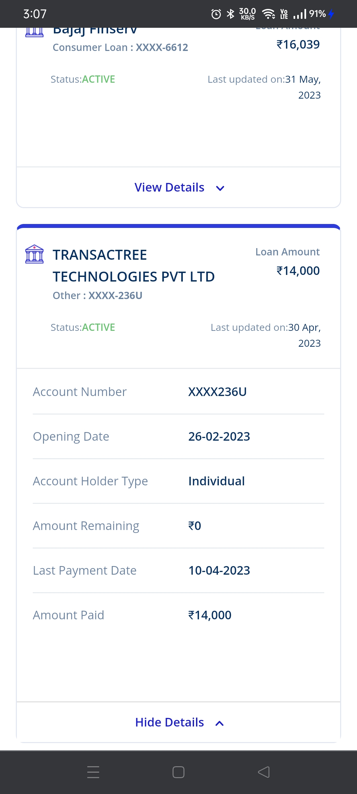Tap the battery charging bolt icon
The width and height of the screenshot is (357, 794).
tap(331, 14)
